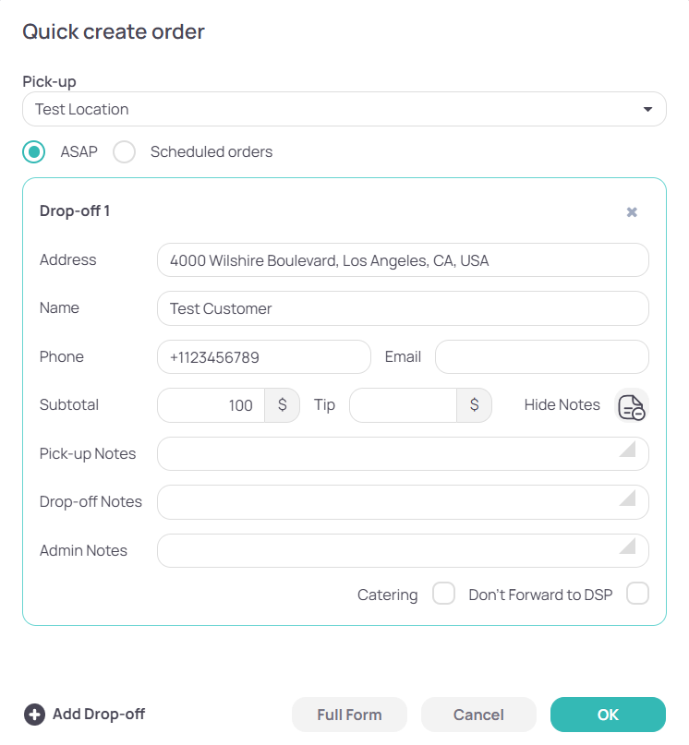Screen dimensions: 689x745
Task: Click the Subtotal amount field showing 100
Action: tap(212, 405)
